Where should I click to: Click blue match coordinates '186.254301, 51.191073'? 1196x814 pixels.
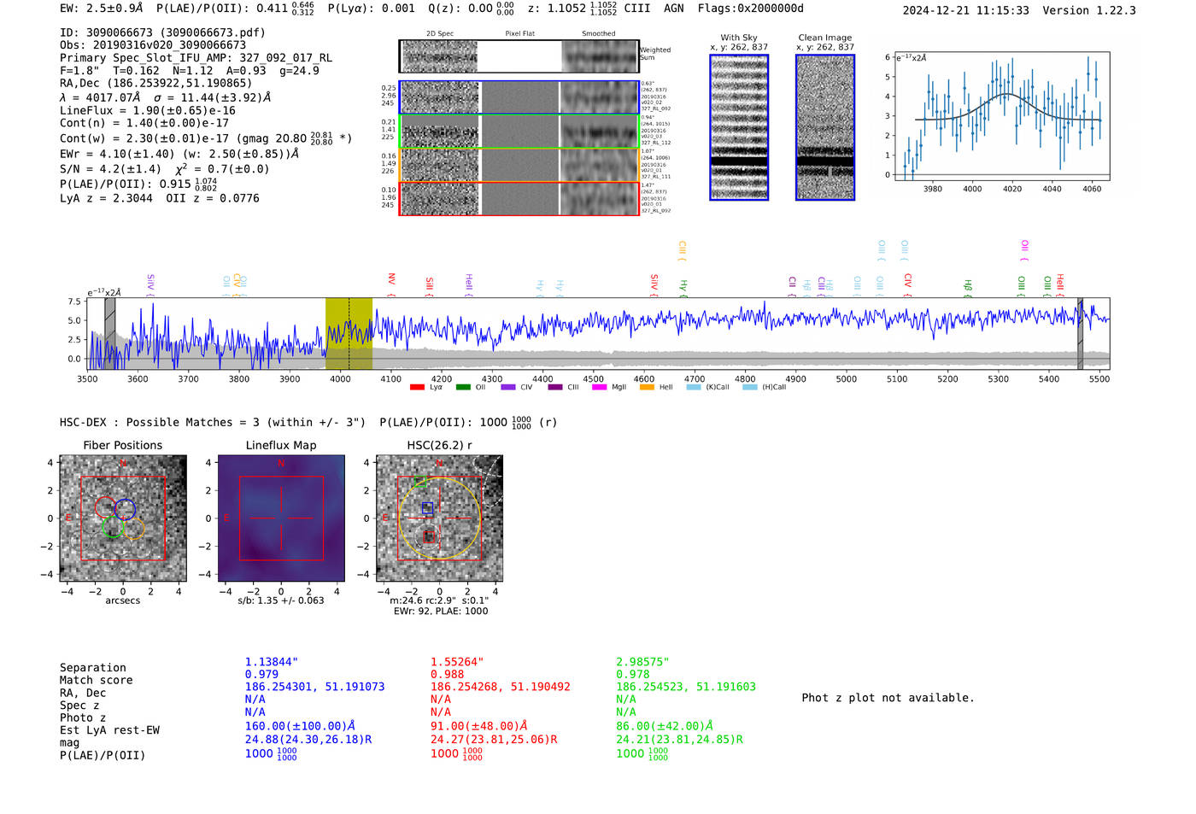[314, 687]
